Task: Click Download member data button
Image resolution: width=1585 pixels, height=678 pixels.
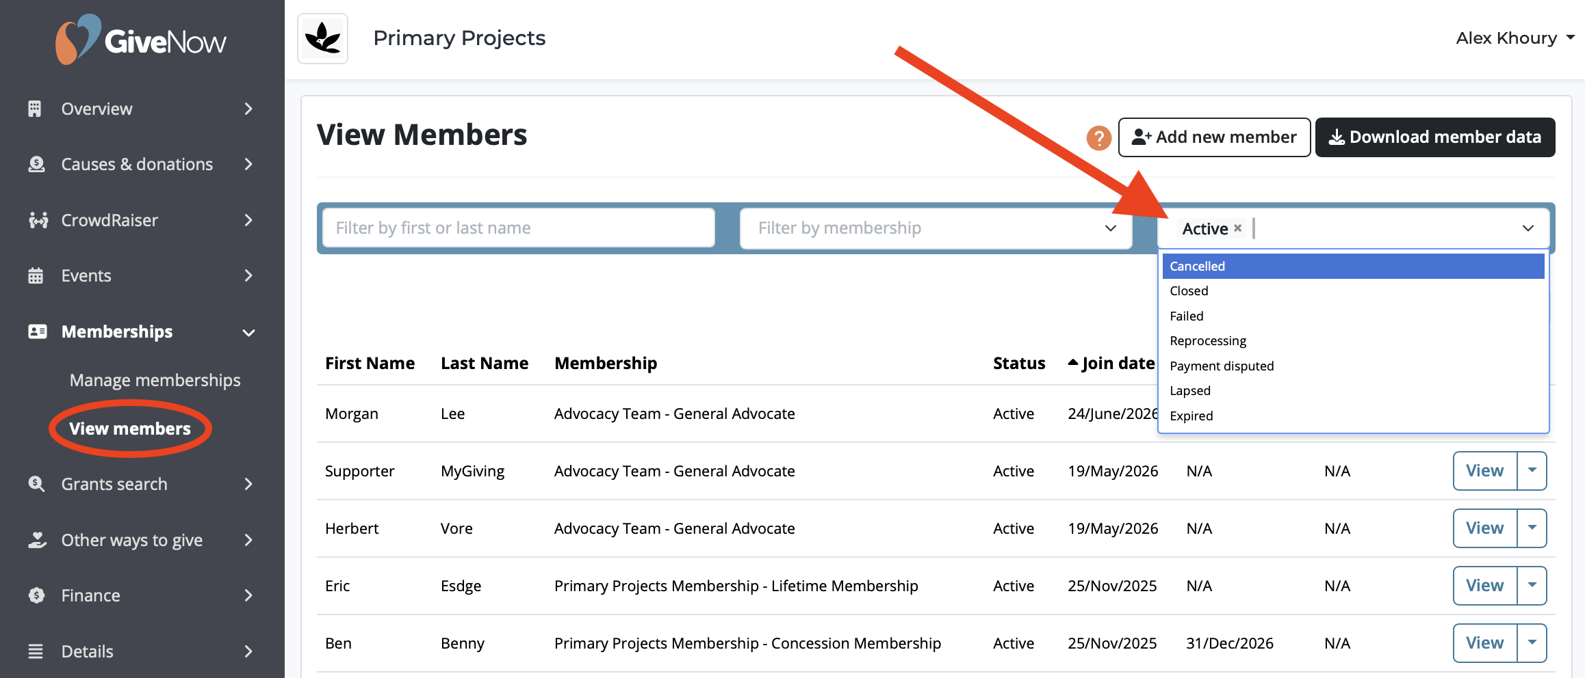Action: tap(1435, 137)
